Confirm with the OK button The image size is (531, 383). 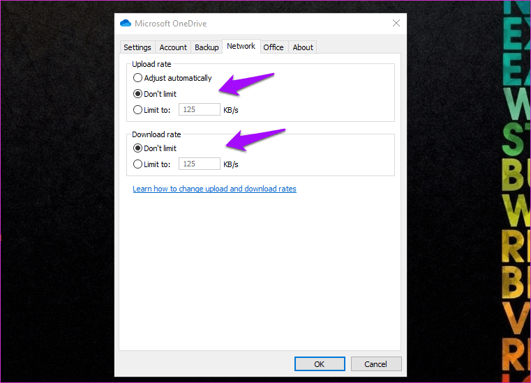[320, 364]
